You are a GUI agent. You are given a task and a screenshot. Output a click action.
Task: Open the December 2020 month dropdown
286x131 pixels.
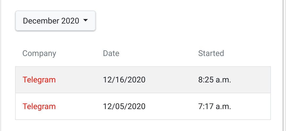click(55, 21)
